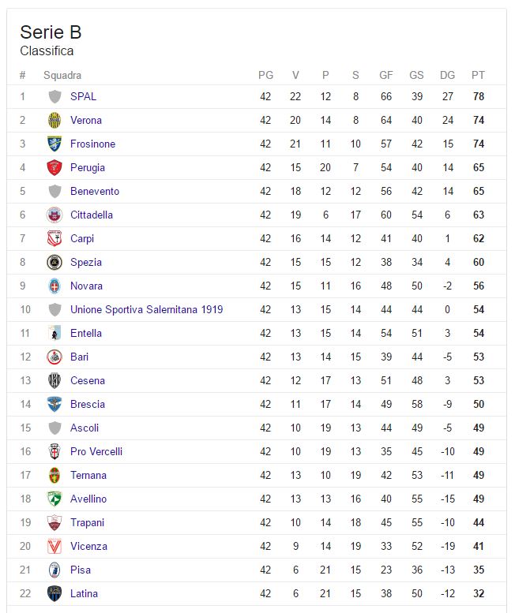
Task: Click the Spezia round badge icon
Action: (x=55, y=263)
